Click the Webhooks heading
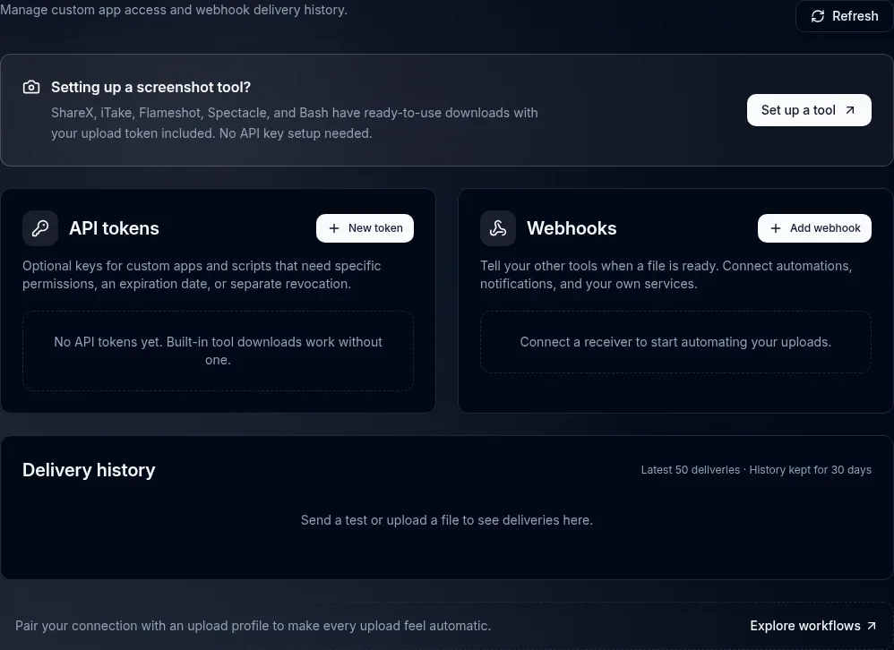Viewport: 894px width, 650px height. [572, 228]
